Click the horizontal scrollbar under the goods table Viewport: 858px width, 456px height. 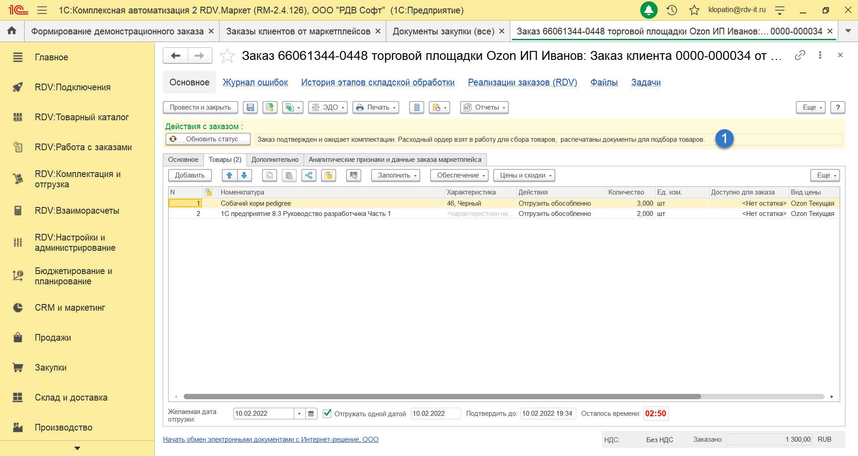[x=442, y=397]
